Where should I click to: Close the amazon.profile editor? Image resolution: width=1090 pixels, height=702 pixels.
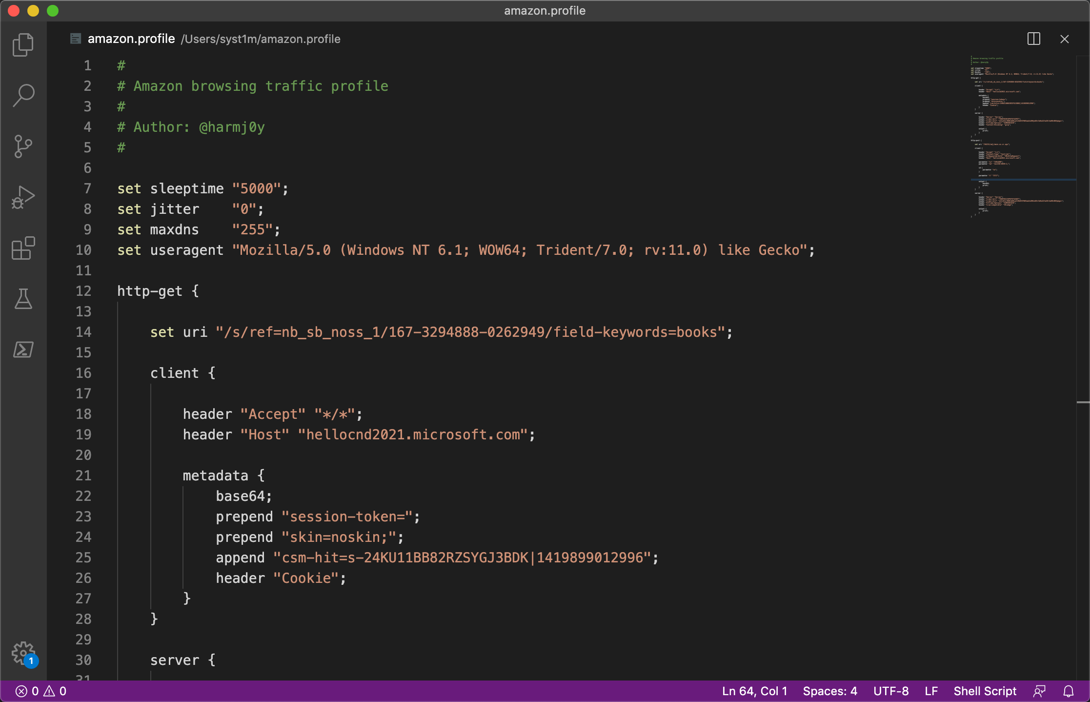1065,39
